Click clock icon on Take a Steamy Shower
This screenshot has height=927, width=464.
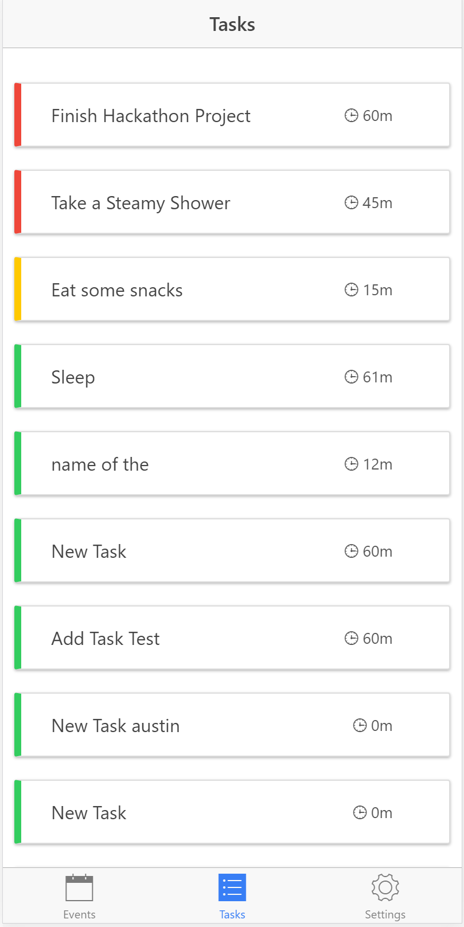coord(351,202)
